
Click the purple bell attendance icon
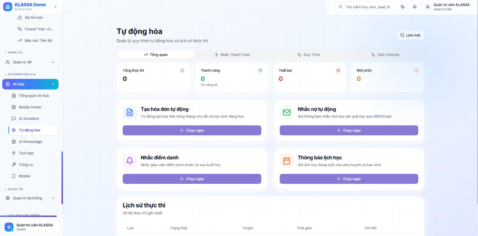tap(130, 161)
